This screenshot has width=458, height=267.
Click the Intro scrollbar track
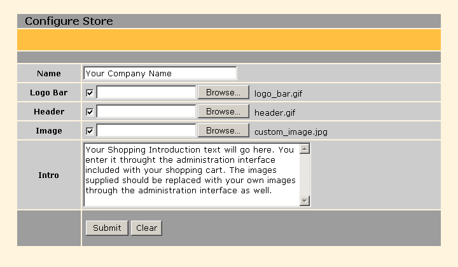(304, 175)
